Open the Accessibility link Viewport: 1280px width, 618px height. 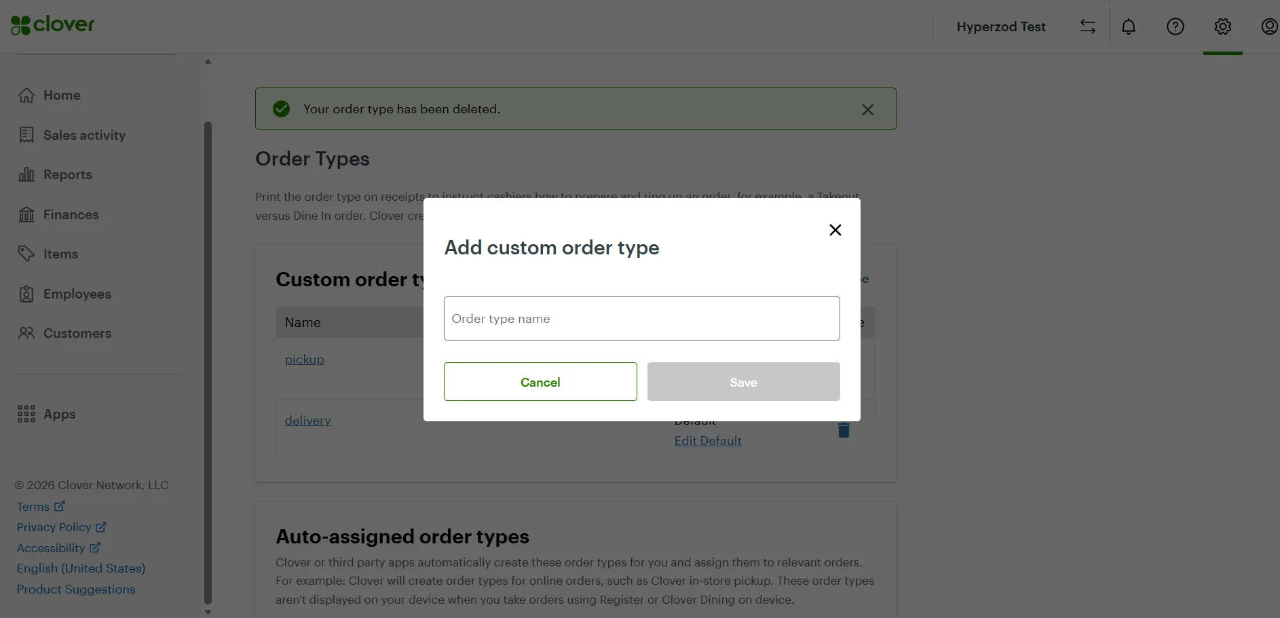click(58, 548)
